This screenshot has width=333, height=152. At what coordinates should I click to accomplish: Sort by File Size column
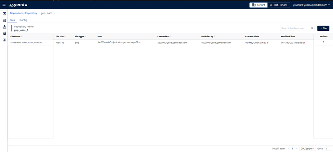65,37
